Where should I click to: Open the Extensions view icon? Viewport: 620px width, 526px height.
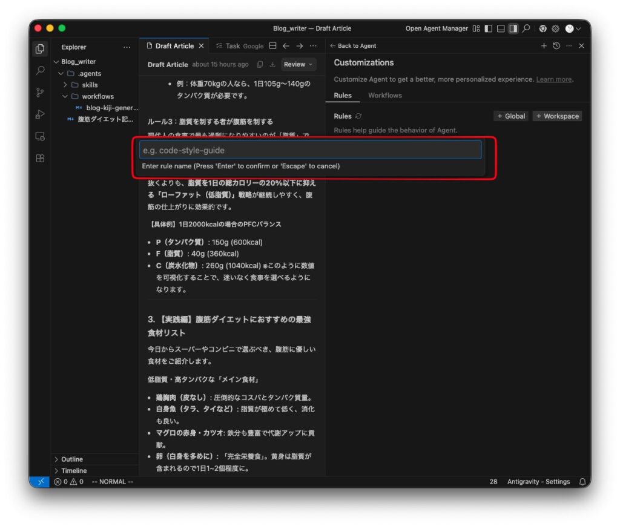(40, 158)
